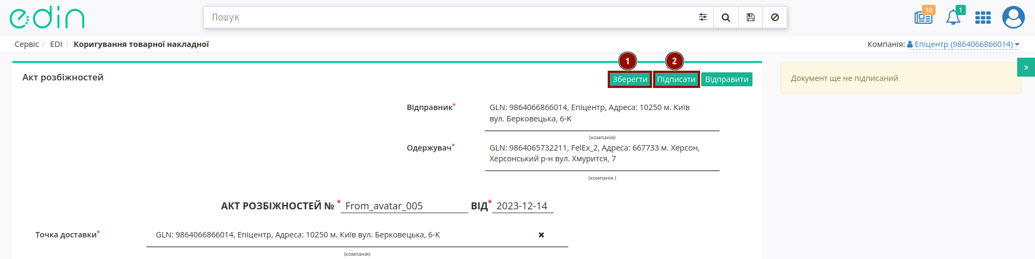Viewport: 1035px width, 259px height.
Task: Open apps grid menu icon
Action: click(x=983, y=18)
